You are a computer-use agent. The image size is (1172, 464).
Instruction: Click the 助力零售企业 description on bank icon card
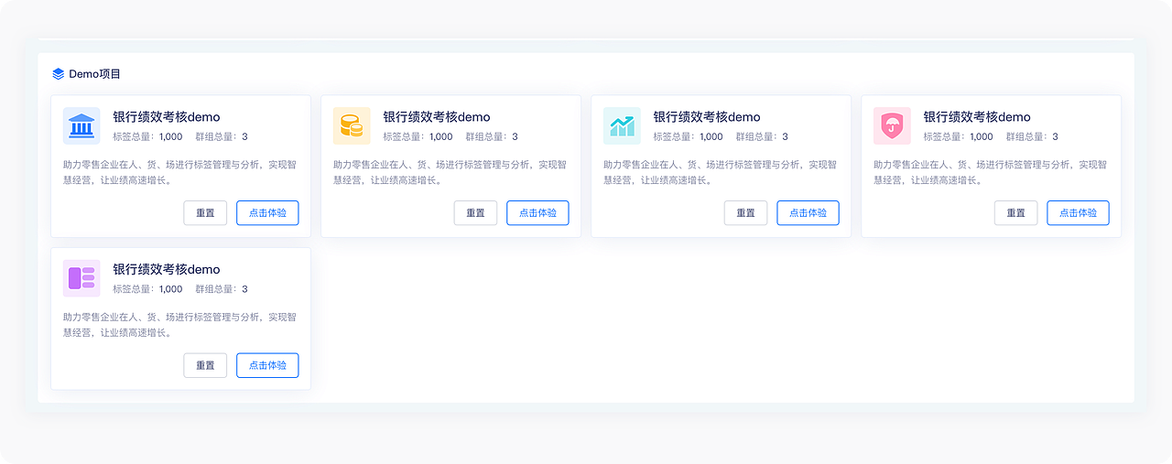tap(180, 172)
